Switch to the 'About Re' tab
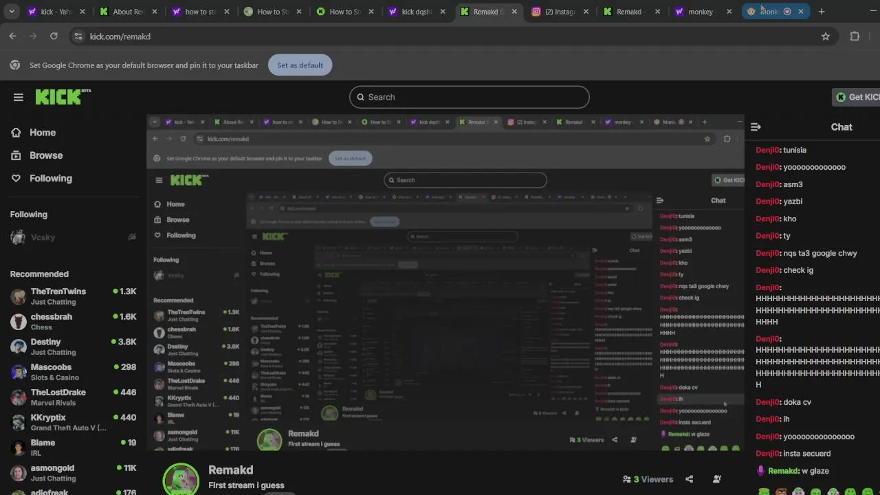Screen dimensions: 880x495 coord(128,12)
